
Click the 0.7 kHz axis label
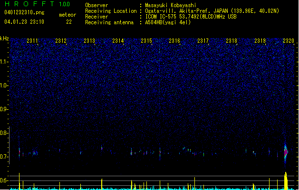click(4, 157)
